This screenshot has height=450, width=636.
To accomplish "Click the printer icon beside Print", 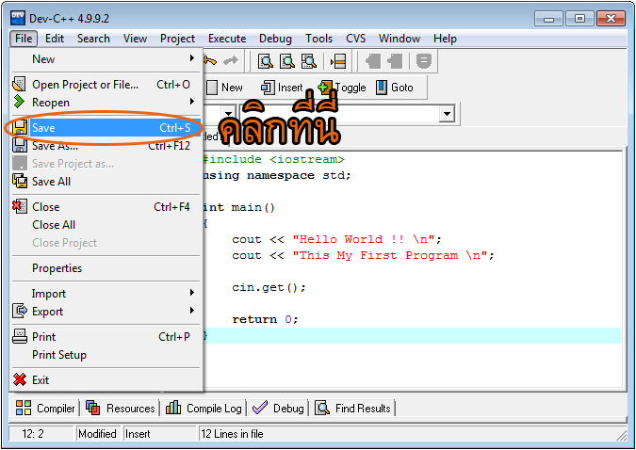I will (20, 336).
